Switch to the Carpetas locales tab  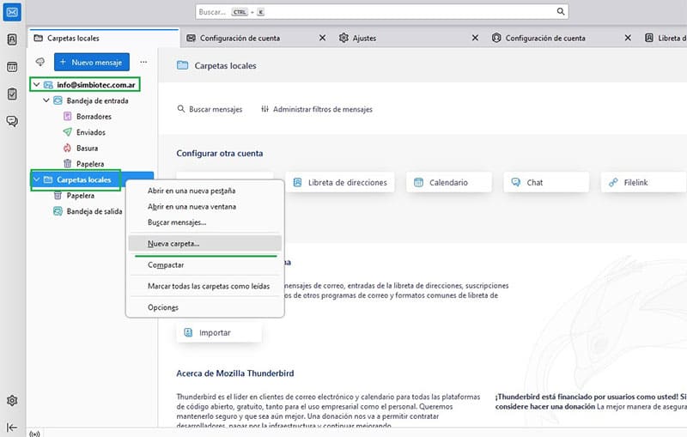(104, 38)
